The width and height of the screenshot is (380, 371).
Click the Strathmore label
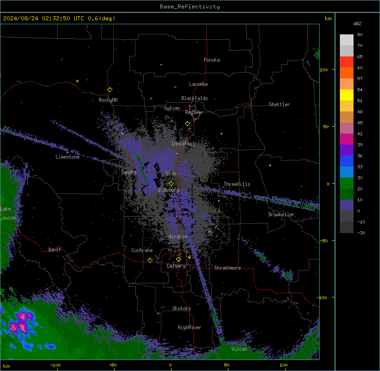click(x=227, y=268)
